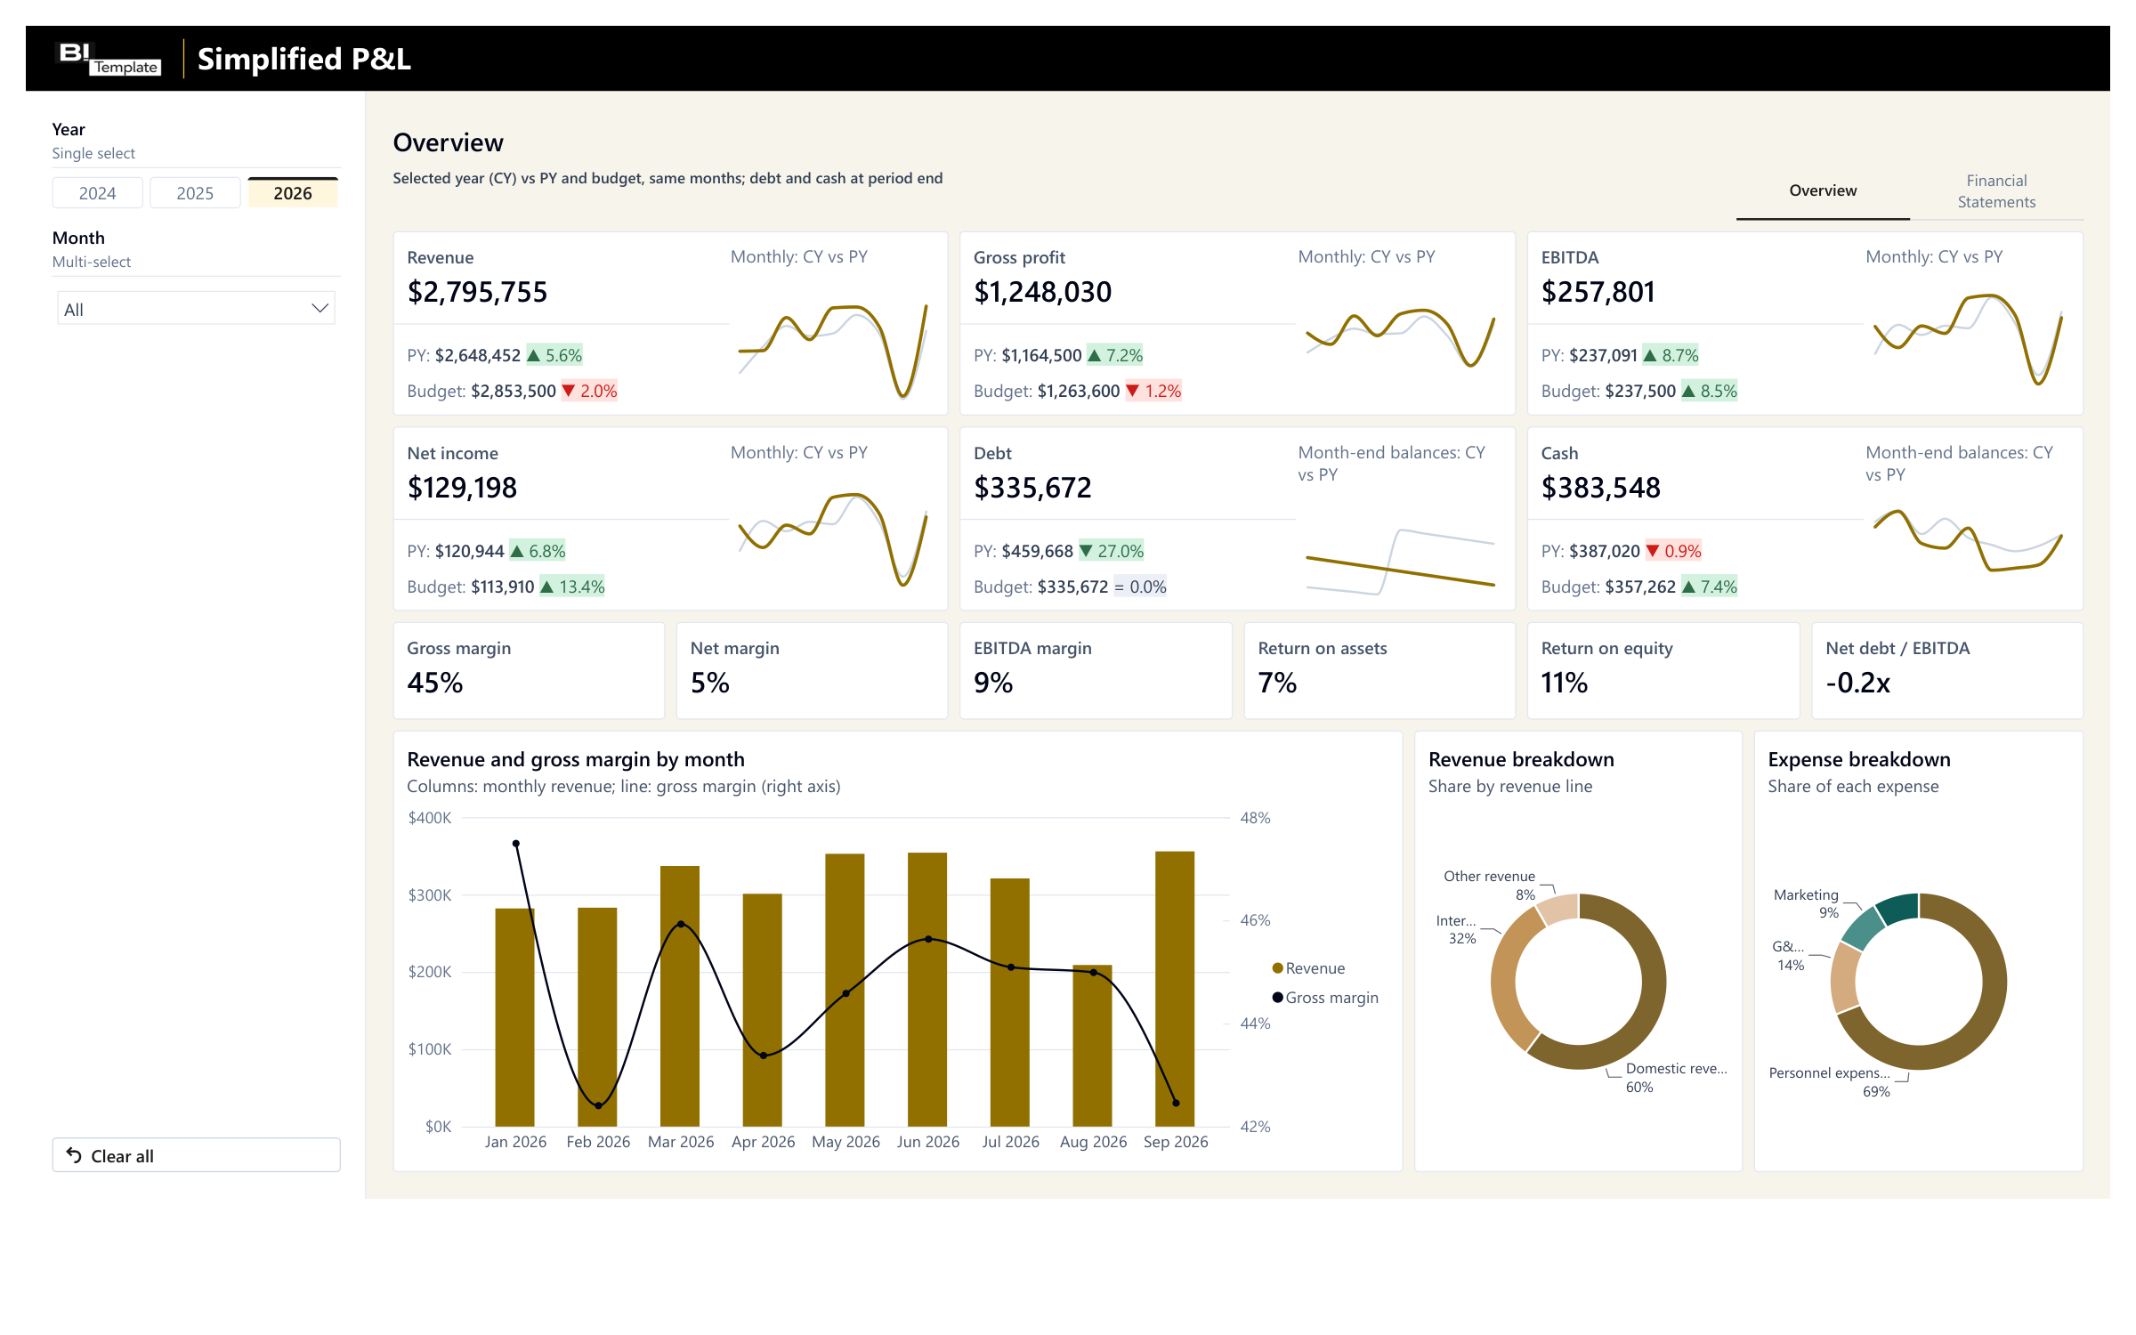Click red down arrow next to 0.9%
This screenshot has height=1335, width=2136.
1653,551
